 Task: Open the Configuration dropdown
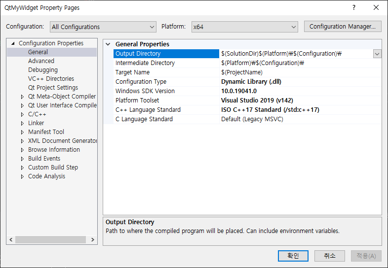tap(103, 27)
